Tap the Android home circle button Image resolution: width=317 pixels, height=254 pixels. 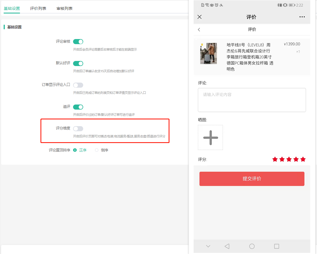[x=252, y=246]
